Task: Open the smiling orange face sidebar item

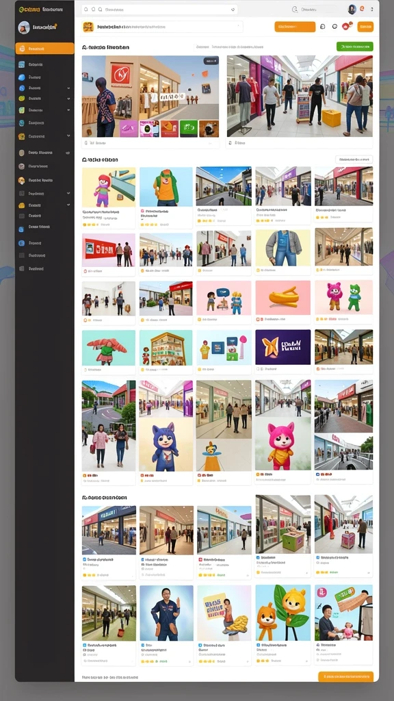Action: (21, 180)
